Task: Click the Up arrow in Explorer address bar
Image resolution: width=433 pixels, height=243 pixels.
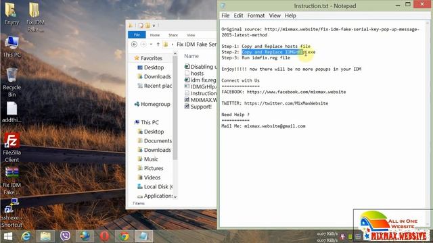Action: 158,45
